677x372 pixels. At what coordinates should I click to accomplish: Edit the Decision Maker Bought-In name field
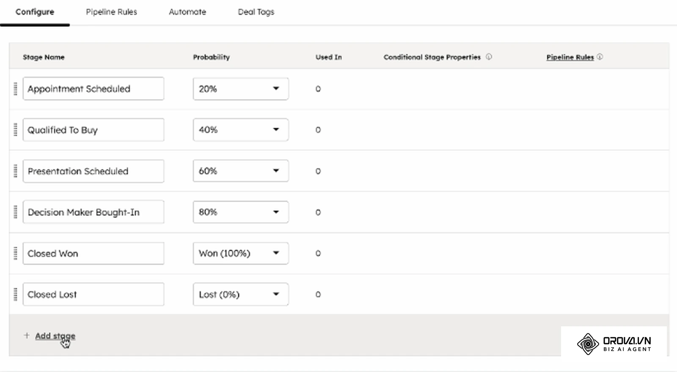[94, 212]
